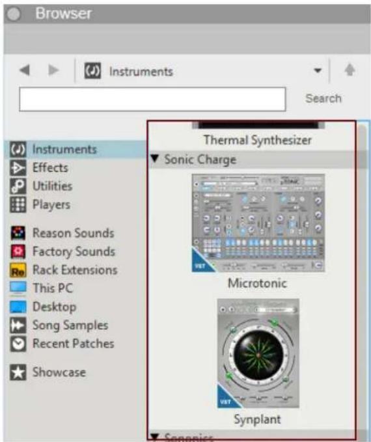Click the Song Samples icon
Screen dimensions: 371x442
pos(18,325)
